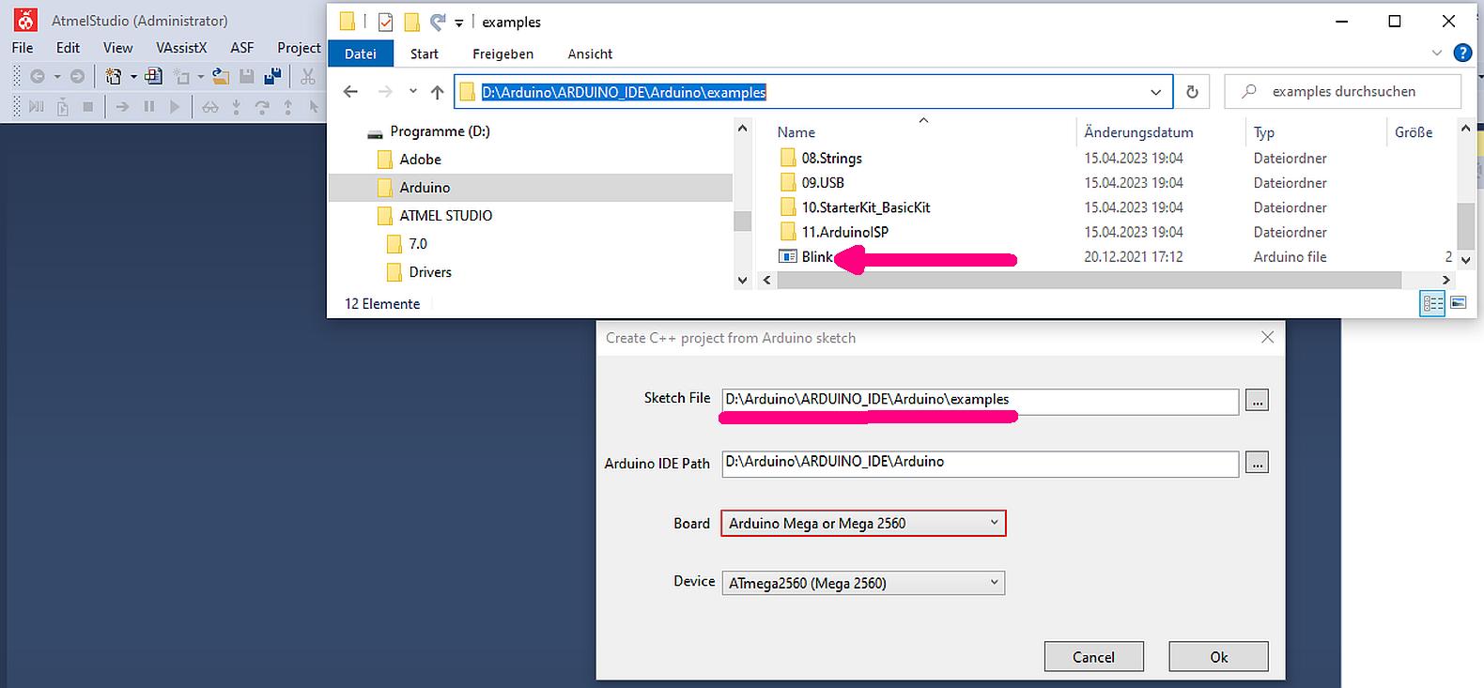Expand the Explorer ribbon chevron
Image resolution: width=1484 pixels, height=688 pixels.
[1436, 54]
